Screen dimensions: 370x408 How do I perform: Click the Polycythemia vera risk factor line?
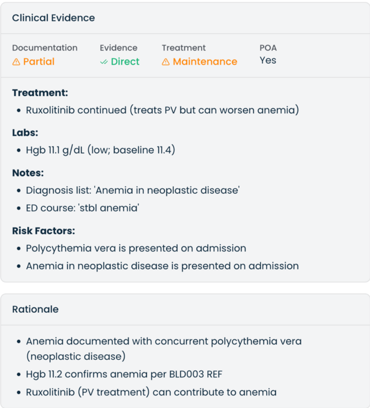click(136, 248)
